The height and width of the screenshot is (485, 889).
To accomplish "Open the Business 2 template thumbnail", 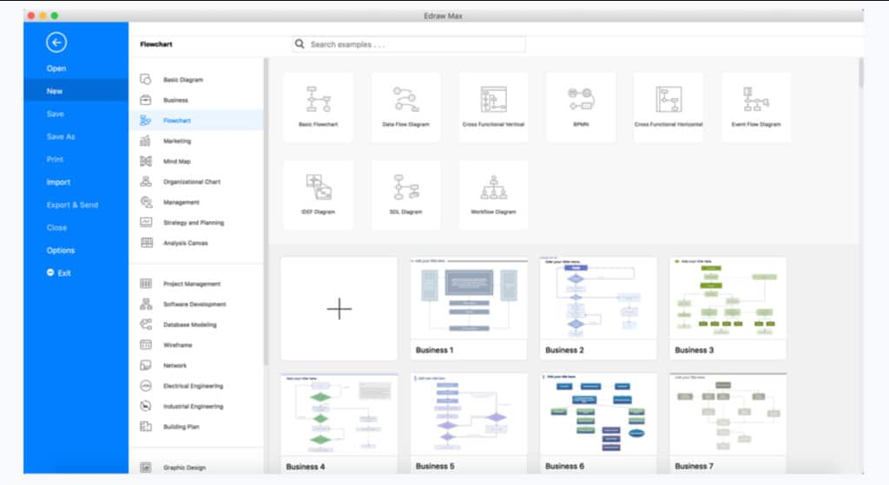I will pos(598,308).
